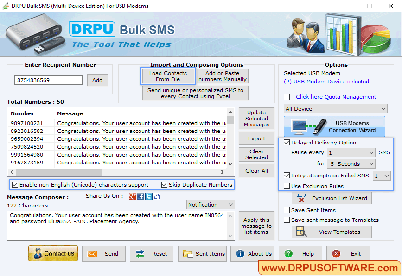The width and height of the screenshot is (402, 276).
Task: Click inside the message composer text box
Action: coord(117,226)
